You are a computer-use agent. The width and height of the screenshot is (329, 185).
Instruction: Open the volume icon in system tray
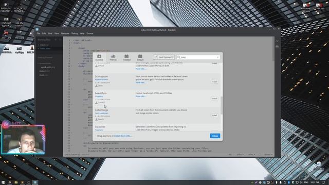coord(301,182)
